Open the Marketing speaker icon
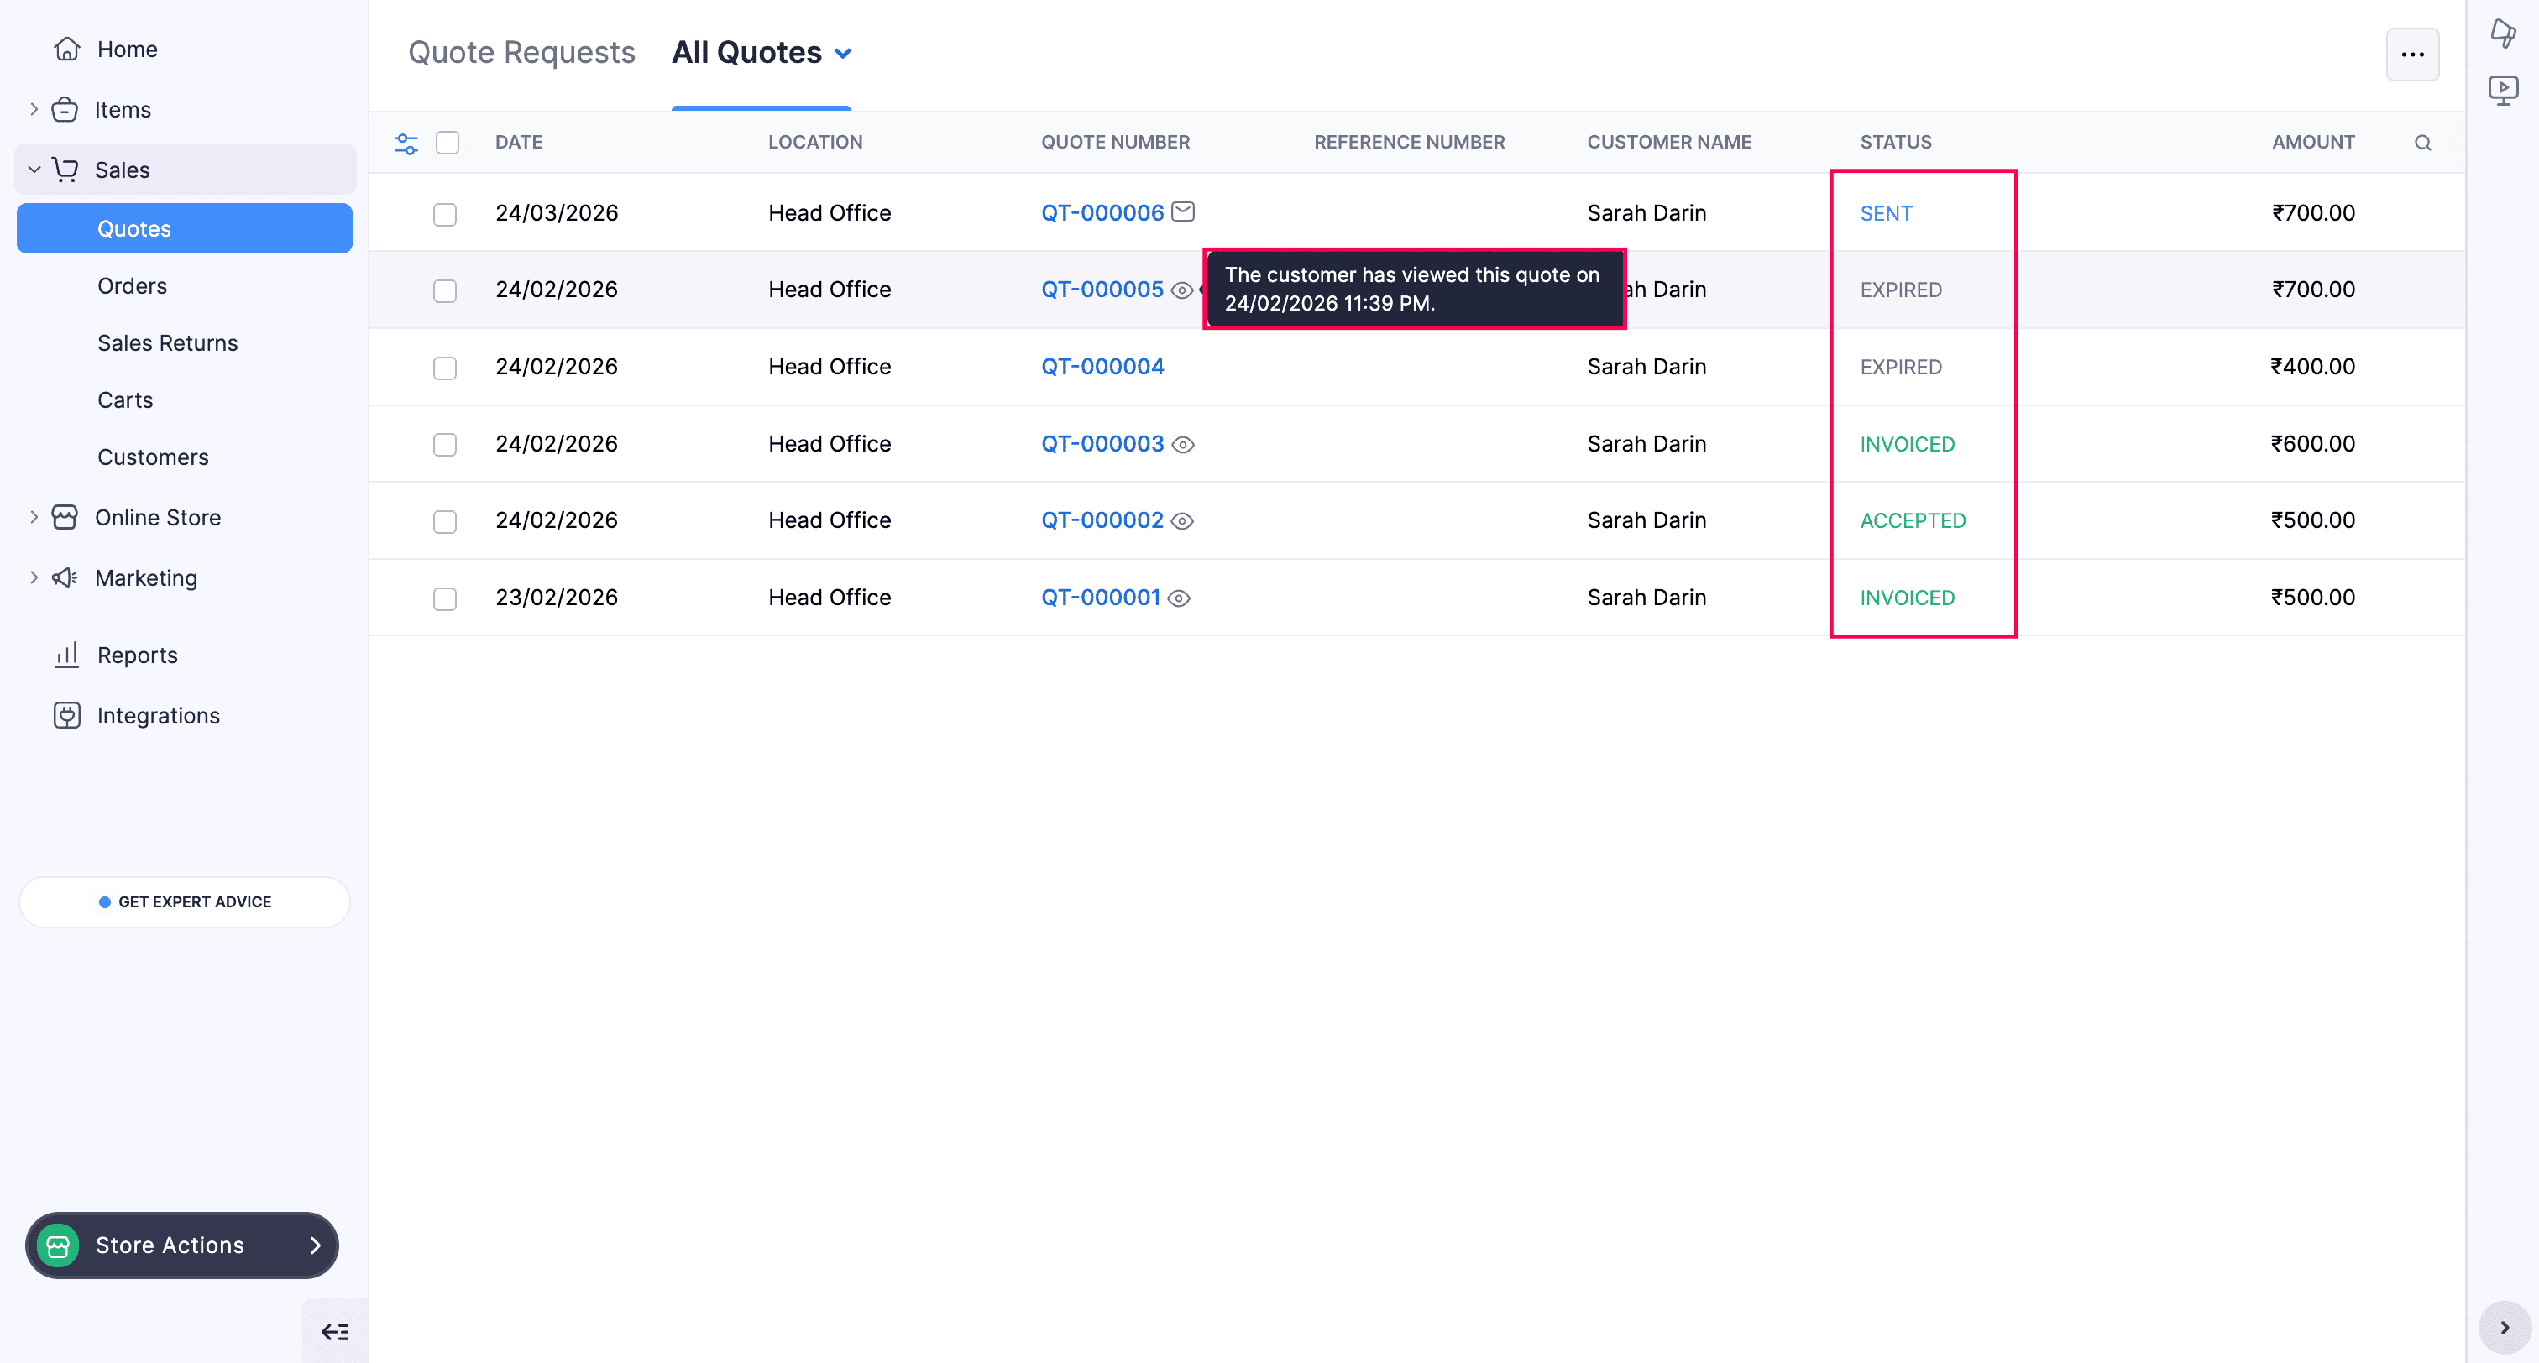This screenshot has width=2539, height=1363. [65, 577]
